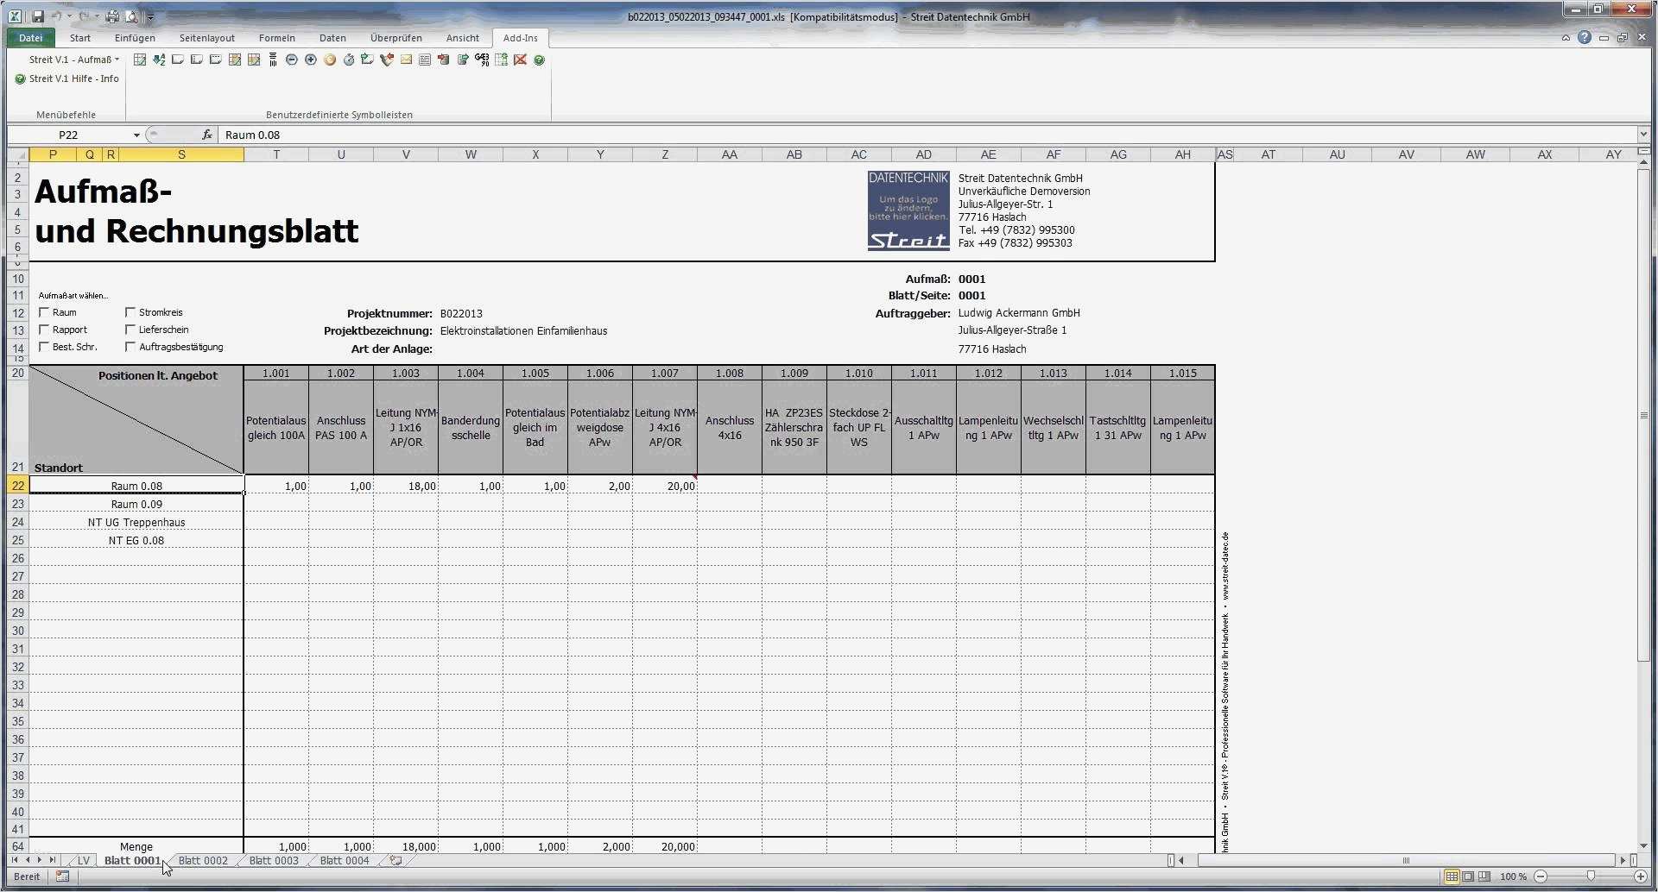Click the green help icon in the Symbolleiste

[x=538, y=60]
